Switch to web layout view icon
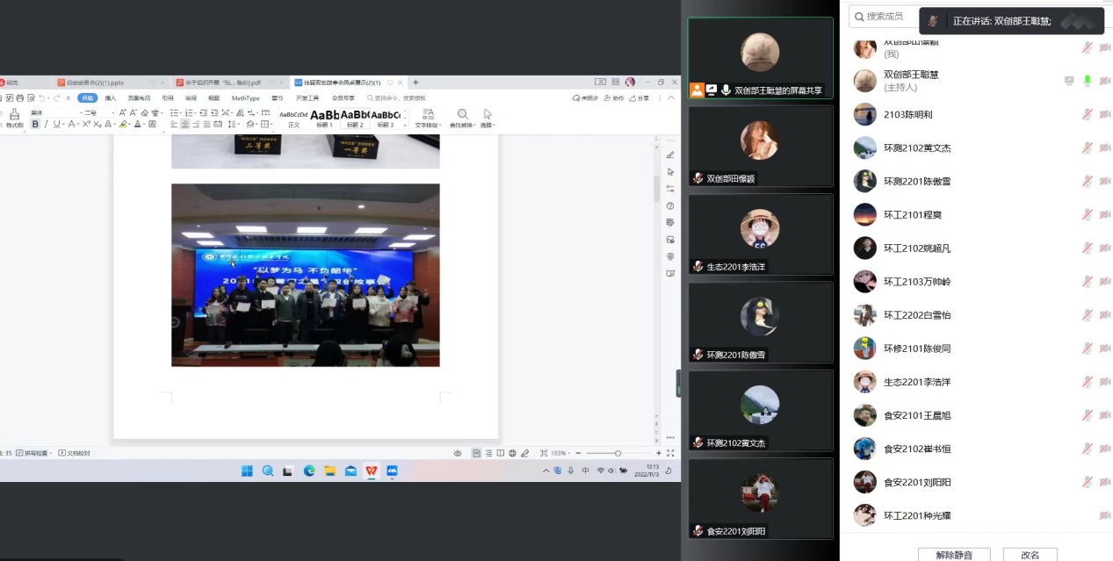The image size is (1113, 561). click(512, 451)
